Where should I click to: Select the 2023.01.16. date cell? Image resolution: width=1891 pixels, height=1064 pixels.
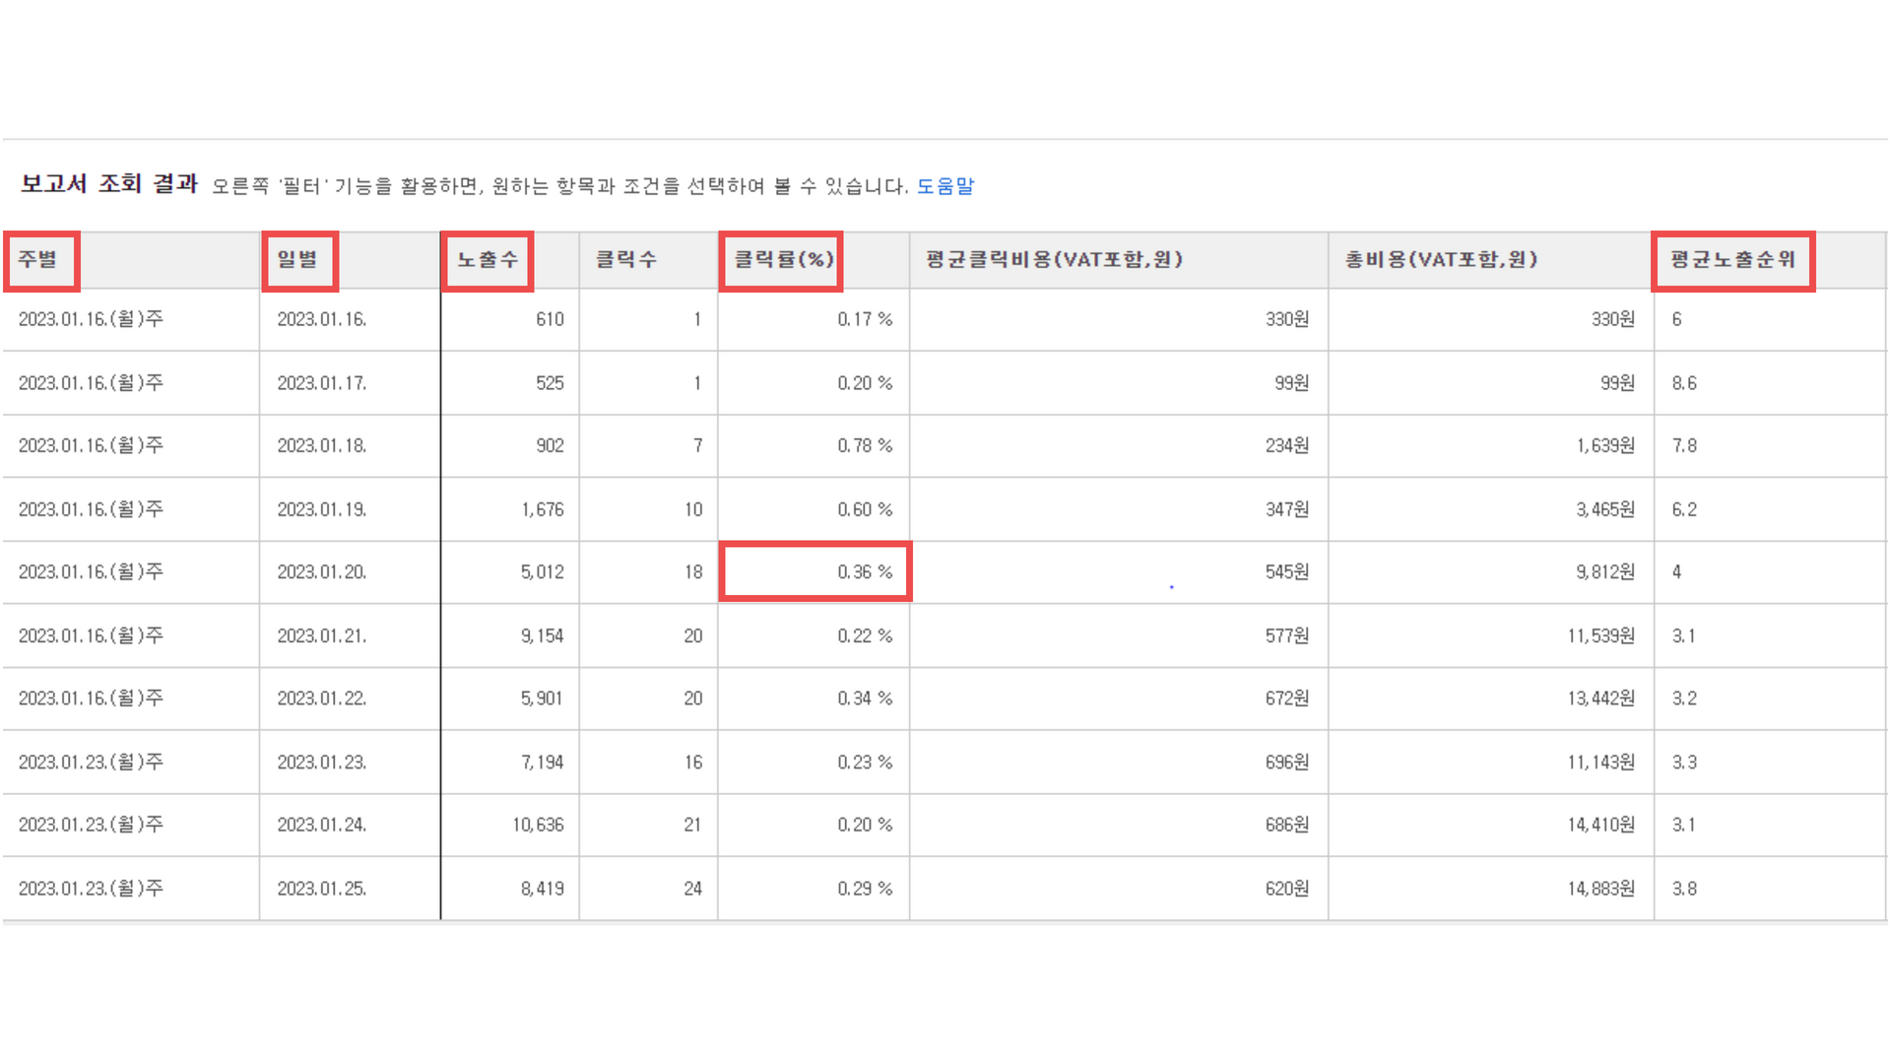pyautogui.click(x=321, y=319)
